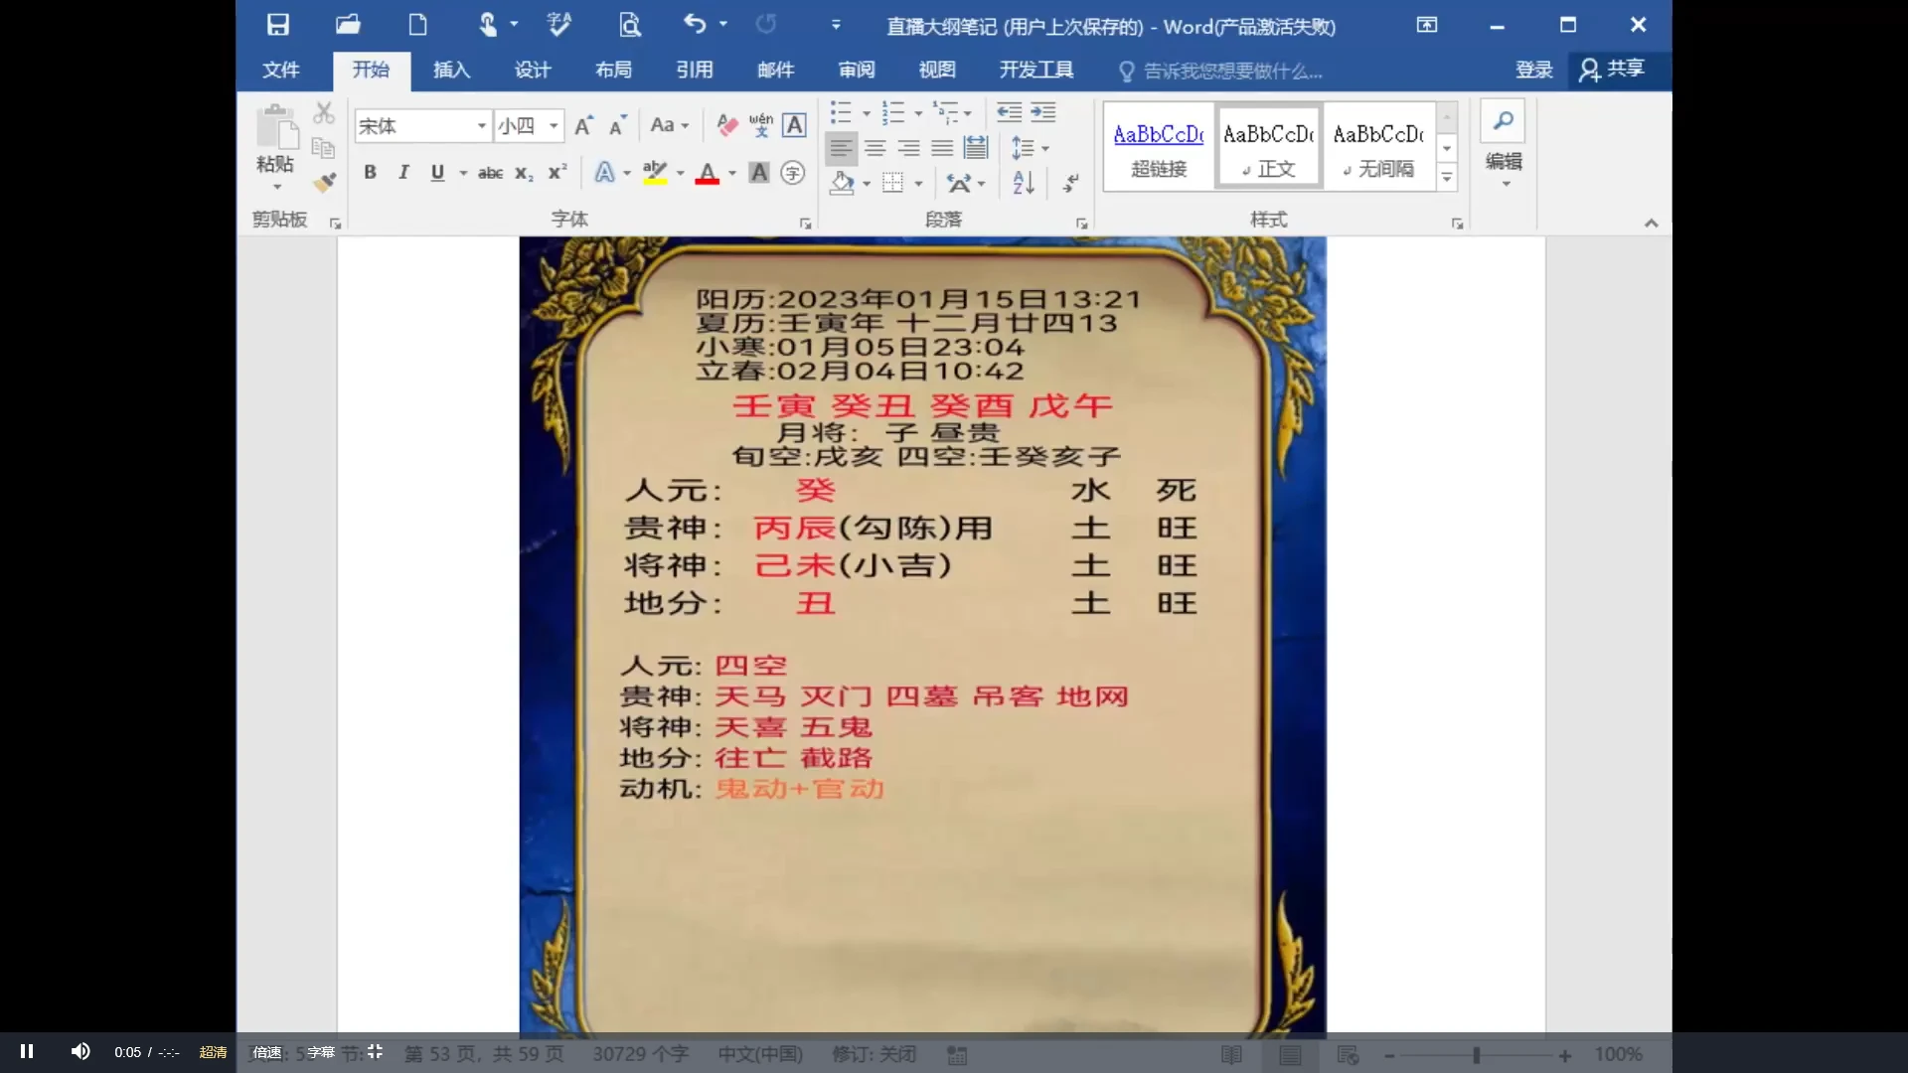This screenshot has height=1073, width=1908.
Task: Open the 视图 ribbon tab
Action: pyautogui.click(x=936, y=70)
